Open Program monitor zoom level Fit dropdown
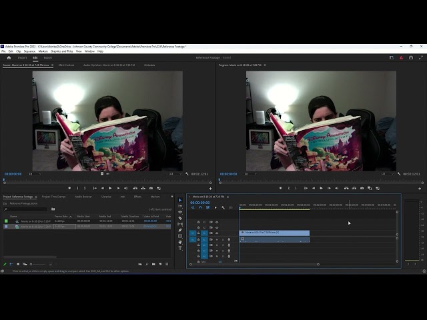Viewport: 427px width, 320px height. click(x=251, y=174)
